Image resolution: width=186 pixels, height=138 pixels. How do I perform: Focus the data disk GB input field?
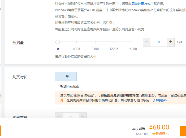click(159, 42)
